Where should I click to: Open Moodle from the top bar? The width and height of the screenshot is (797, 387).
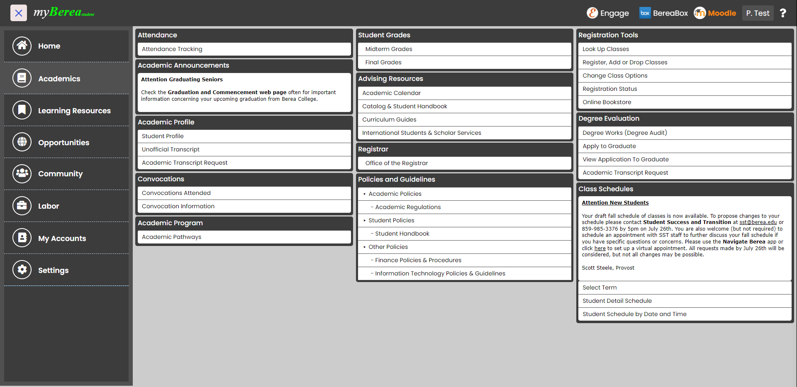point(715,13)
